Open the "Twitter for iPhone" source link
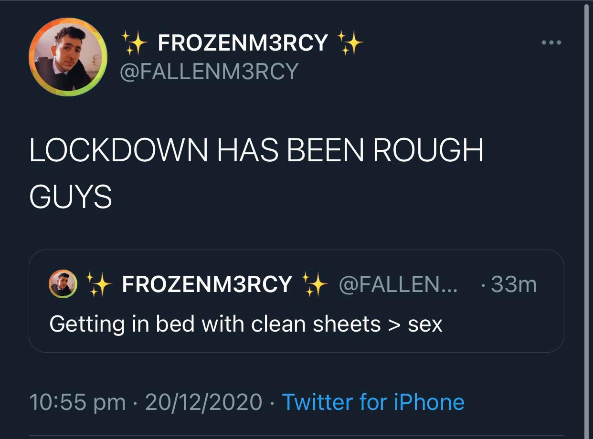593x439 pixels. pyautogui.click(x=373, y=402)
